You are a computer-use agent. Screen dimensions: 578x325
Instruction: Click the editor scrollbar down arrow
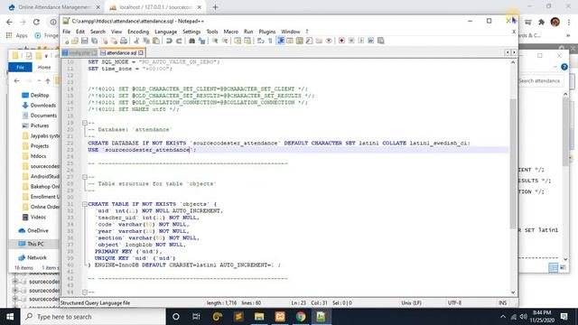(x=513, y=292)
